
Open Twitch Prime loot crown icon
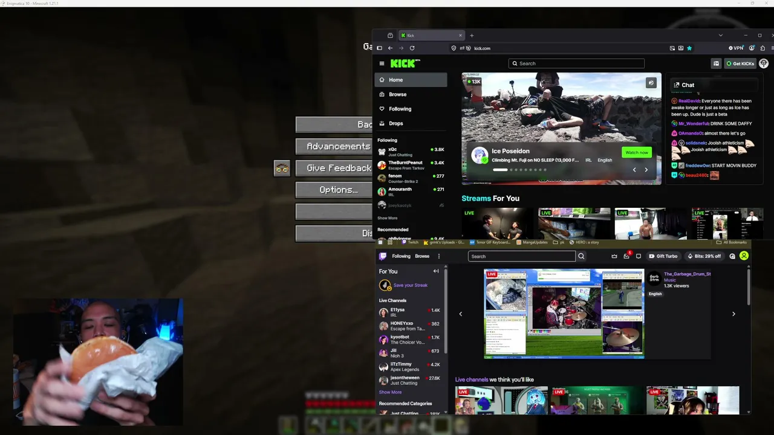tap(614, 256)
